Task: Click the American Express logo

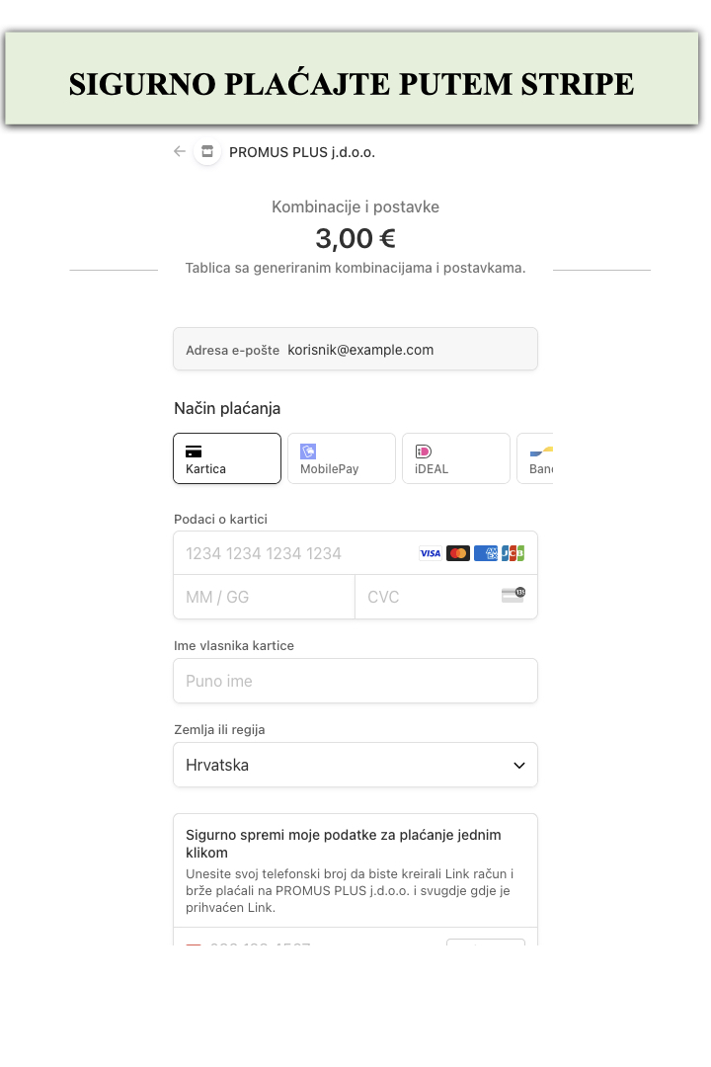Action: [486, 553]
